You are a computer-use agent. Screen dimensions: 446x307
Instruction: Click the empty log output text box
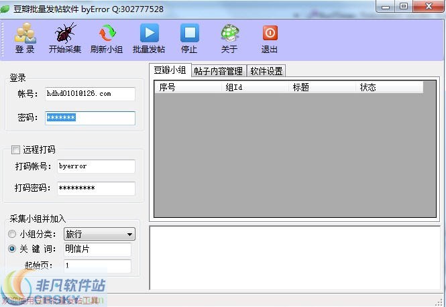[294, 258]
